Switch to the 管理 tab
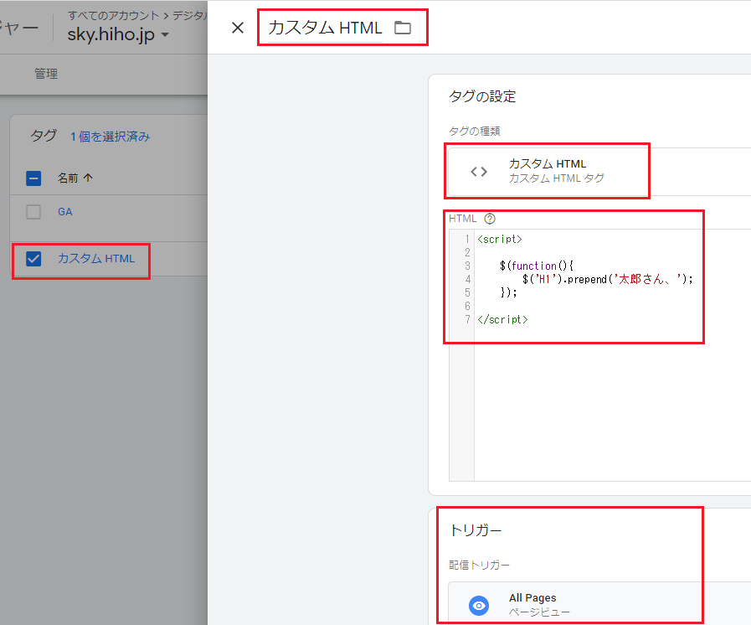This screenshot has height=625, width=751. (46, 74)
